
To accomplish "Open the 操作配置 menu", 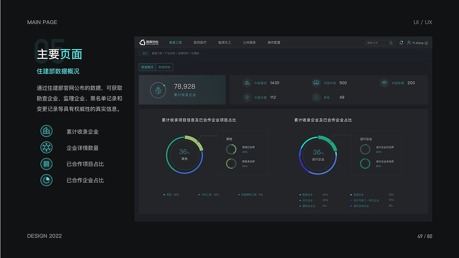I will 274,43.
